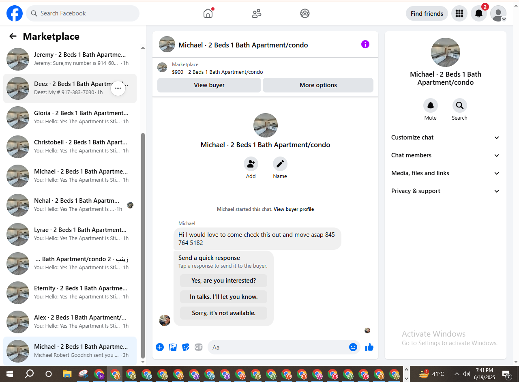The height and width of the screenshot is (382, 519).
Task: Click the Windows Start button
Action: click(9, 374)
